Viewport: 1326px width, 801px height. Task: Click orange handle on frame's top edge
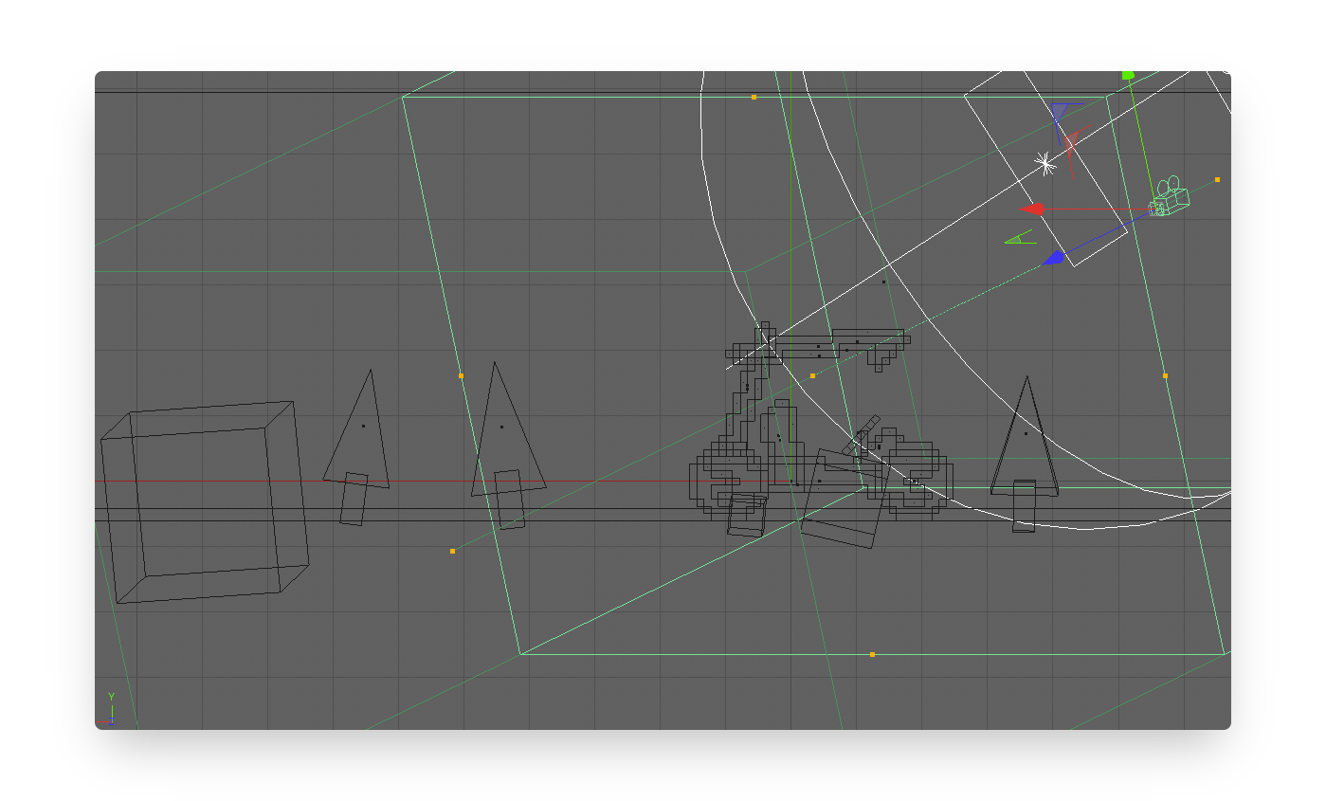click(x=754, y=97)
